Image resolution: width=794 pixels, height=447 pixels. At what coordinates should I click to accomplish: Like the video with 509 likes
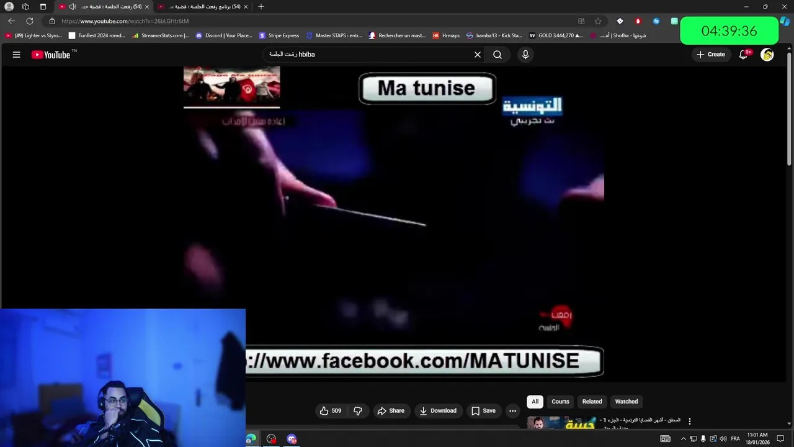click(331, 411)
